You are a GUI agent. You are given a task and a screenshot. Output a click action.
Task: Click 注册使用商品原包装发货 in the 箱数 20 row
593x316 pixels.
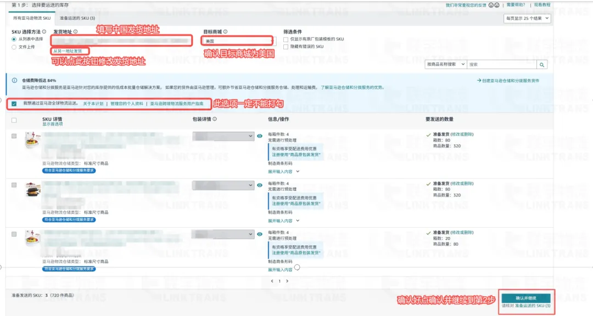coord(296,253)
